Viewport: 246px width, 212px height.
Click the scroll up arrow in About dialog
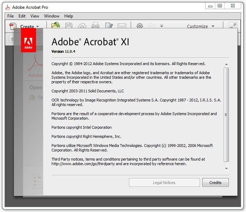[226, 64]
